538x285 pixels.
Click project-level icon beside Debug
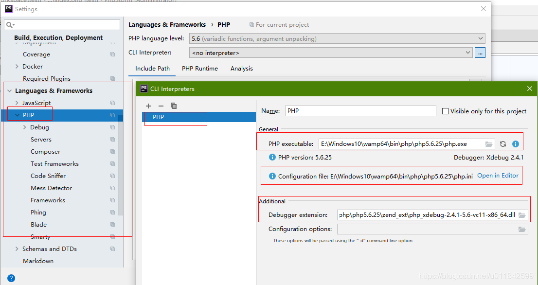pyautogui.click(x=112, y=127)
